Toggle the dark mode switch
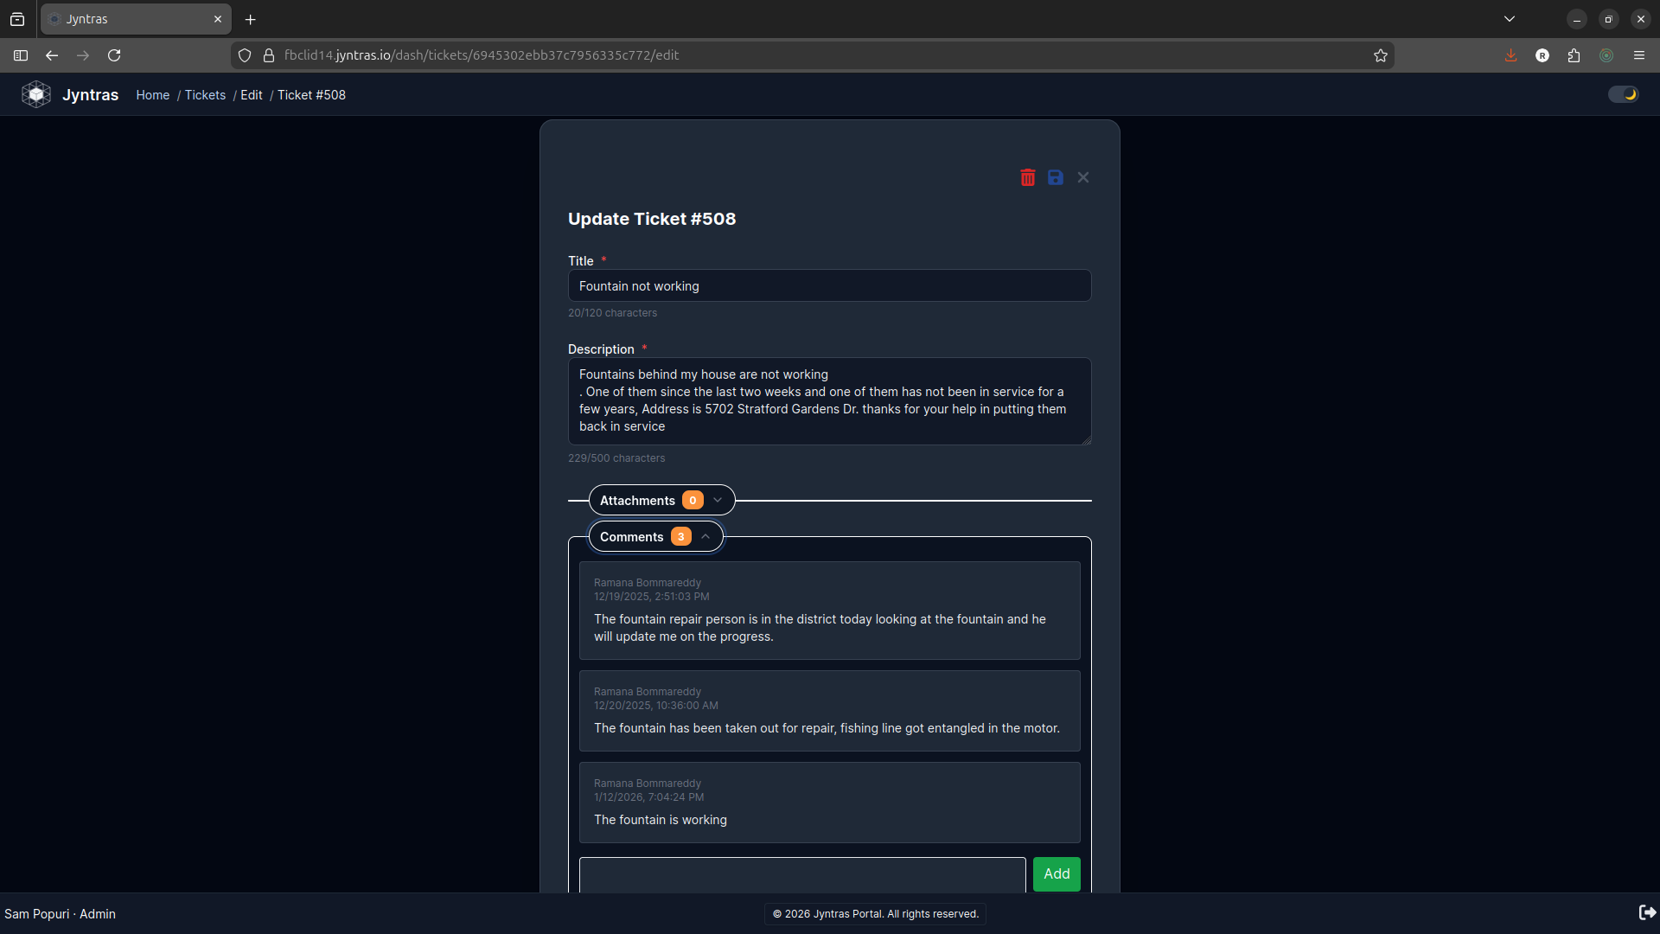Screen dimensions: 1660x934 pos(1623,94)
